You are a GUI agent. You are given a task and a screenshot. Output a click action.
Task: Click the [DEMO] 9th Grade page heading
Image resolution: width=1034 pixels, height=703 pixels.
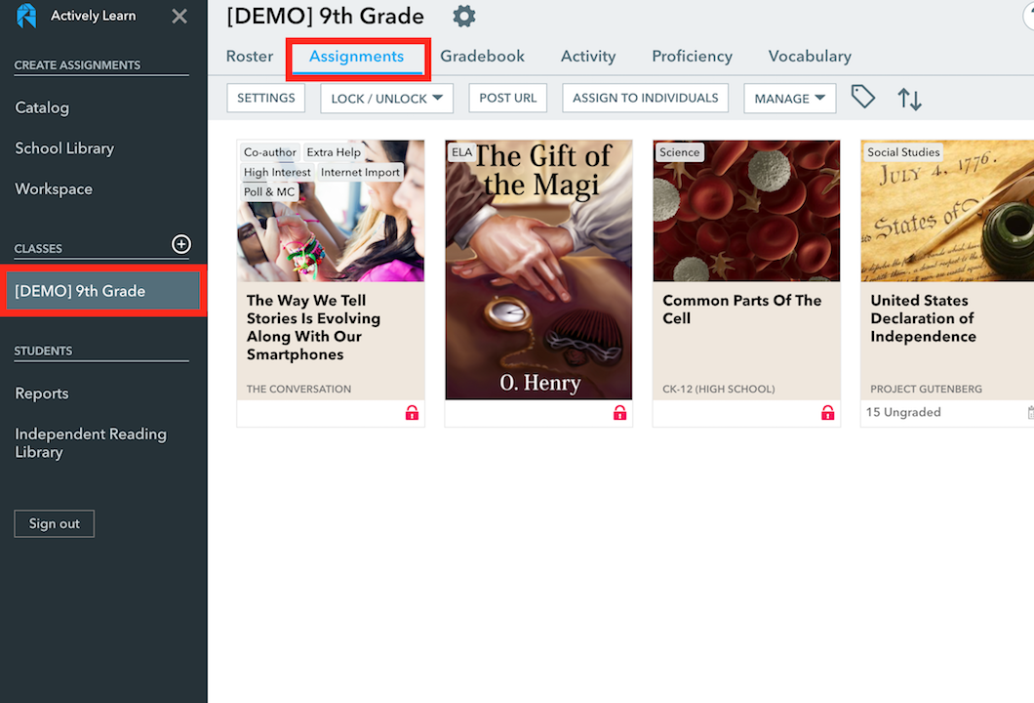pyautogui.click(x=325, y=16)
